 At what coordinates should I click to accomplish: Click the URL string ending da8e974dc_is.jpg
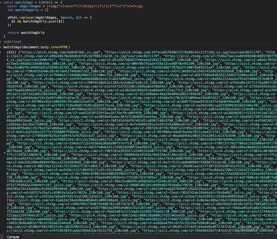[x=60, y=52]
